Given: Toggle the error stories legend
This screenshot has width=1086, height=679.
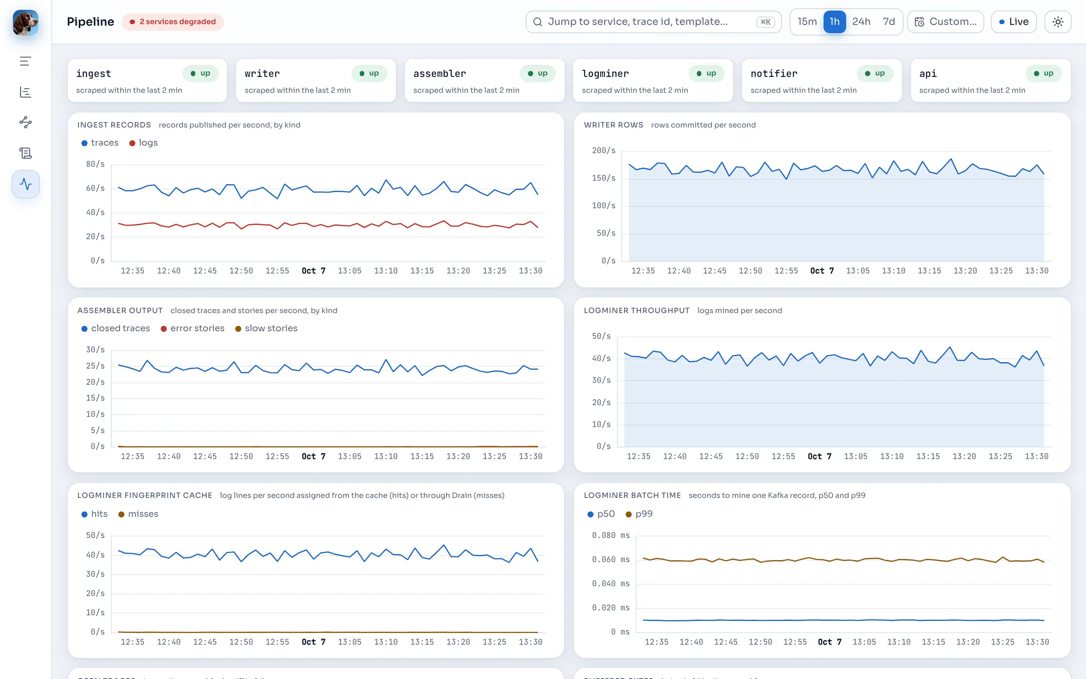Looking at the screenshot, I should 193,329.
